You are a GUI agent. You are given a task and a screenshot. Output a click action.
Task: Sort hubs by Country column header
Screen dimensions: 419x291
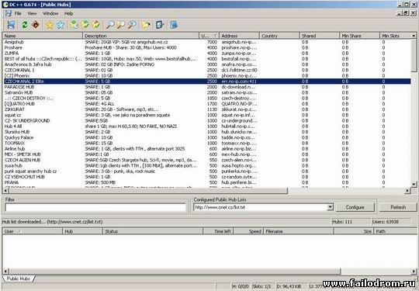tap(279, 36)
